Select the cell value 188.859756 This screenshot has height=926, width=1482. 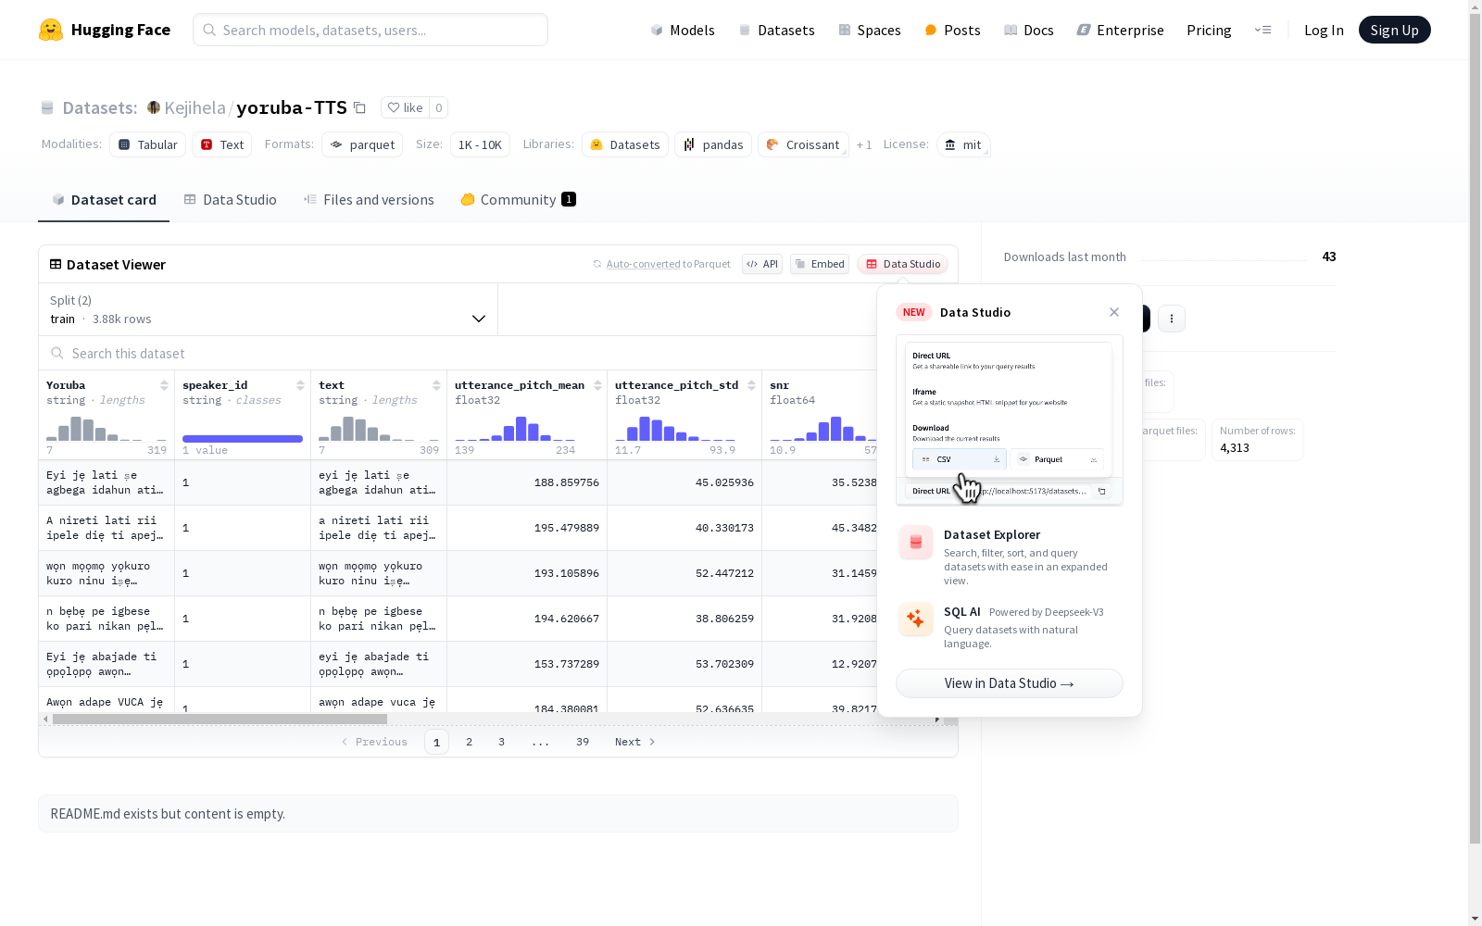[567, 482]
